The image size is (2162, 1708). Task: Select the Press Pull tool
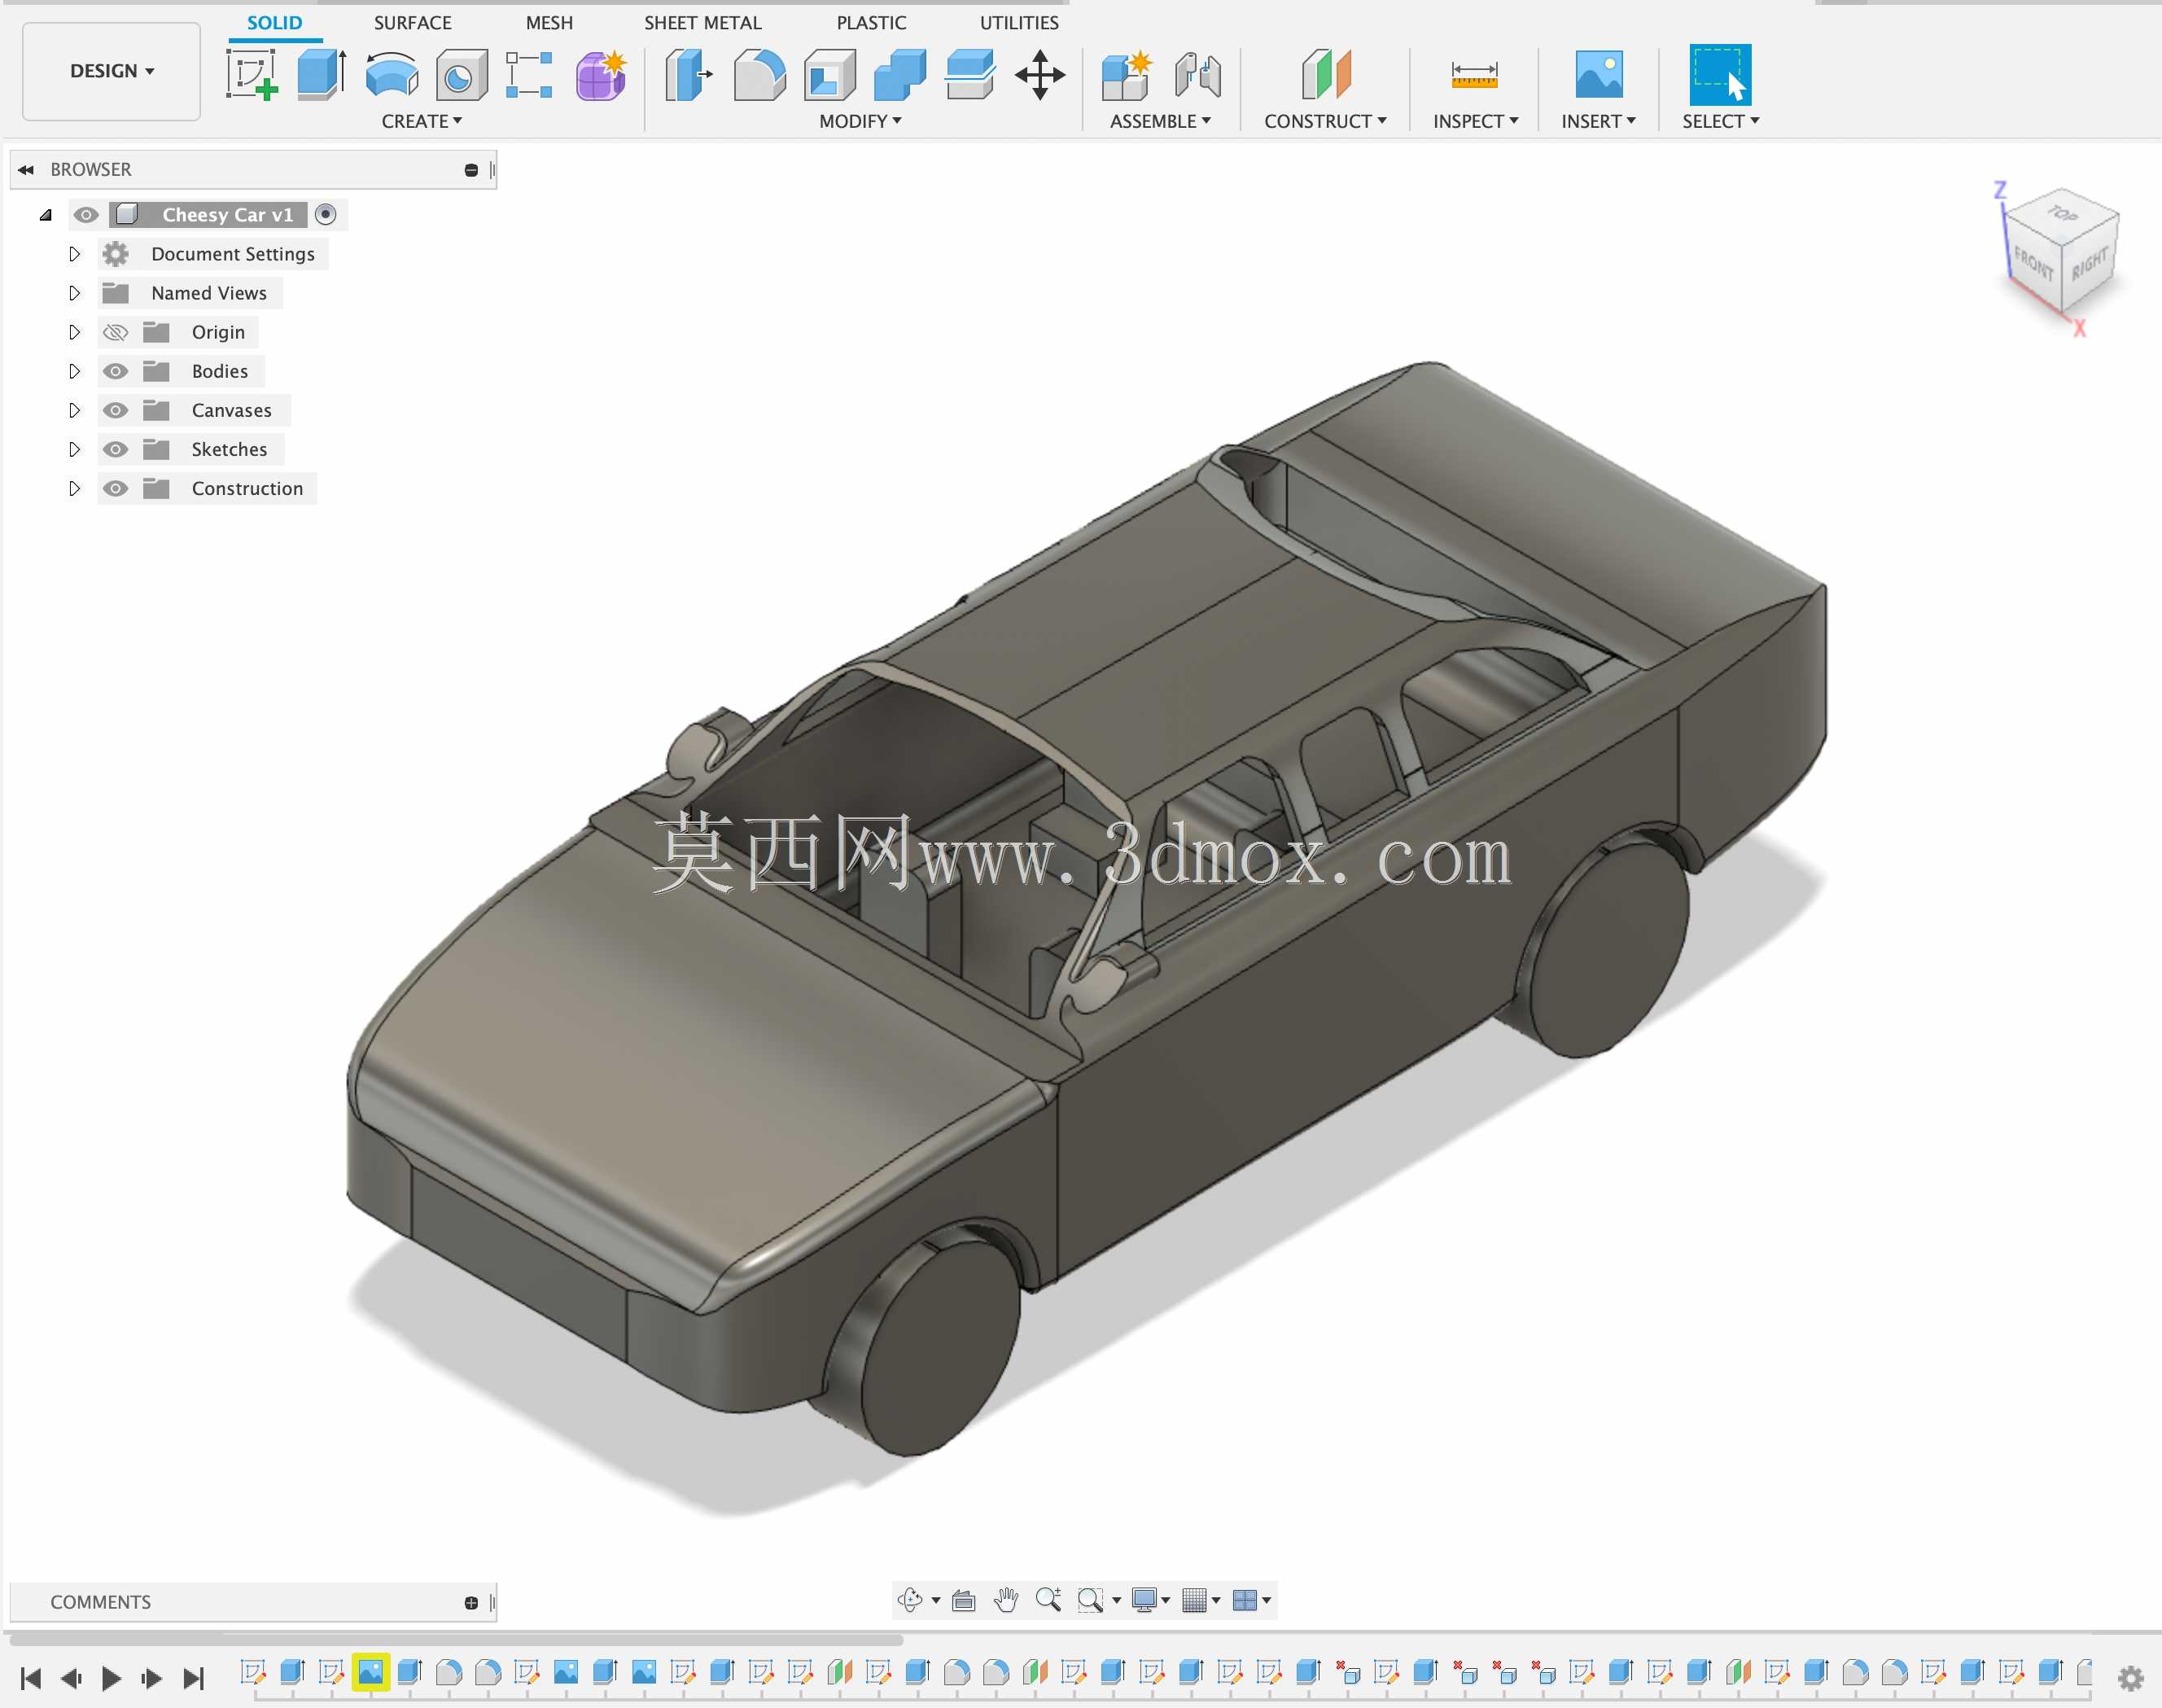689,75
